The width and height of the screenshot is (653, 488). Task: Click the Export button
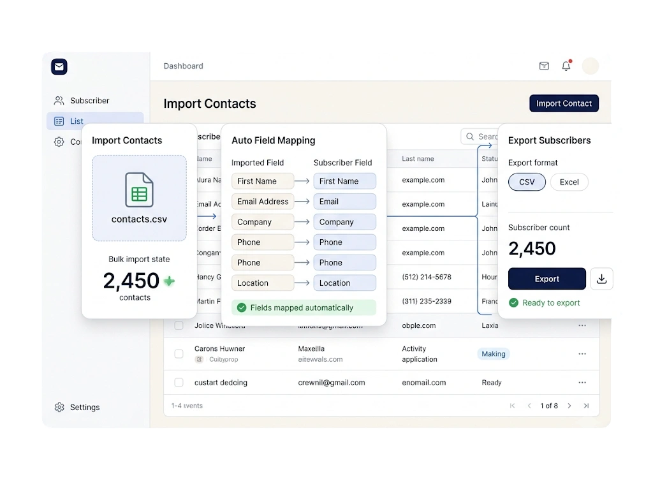(547, 279)
